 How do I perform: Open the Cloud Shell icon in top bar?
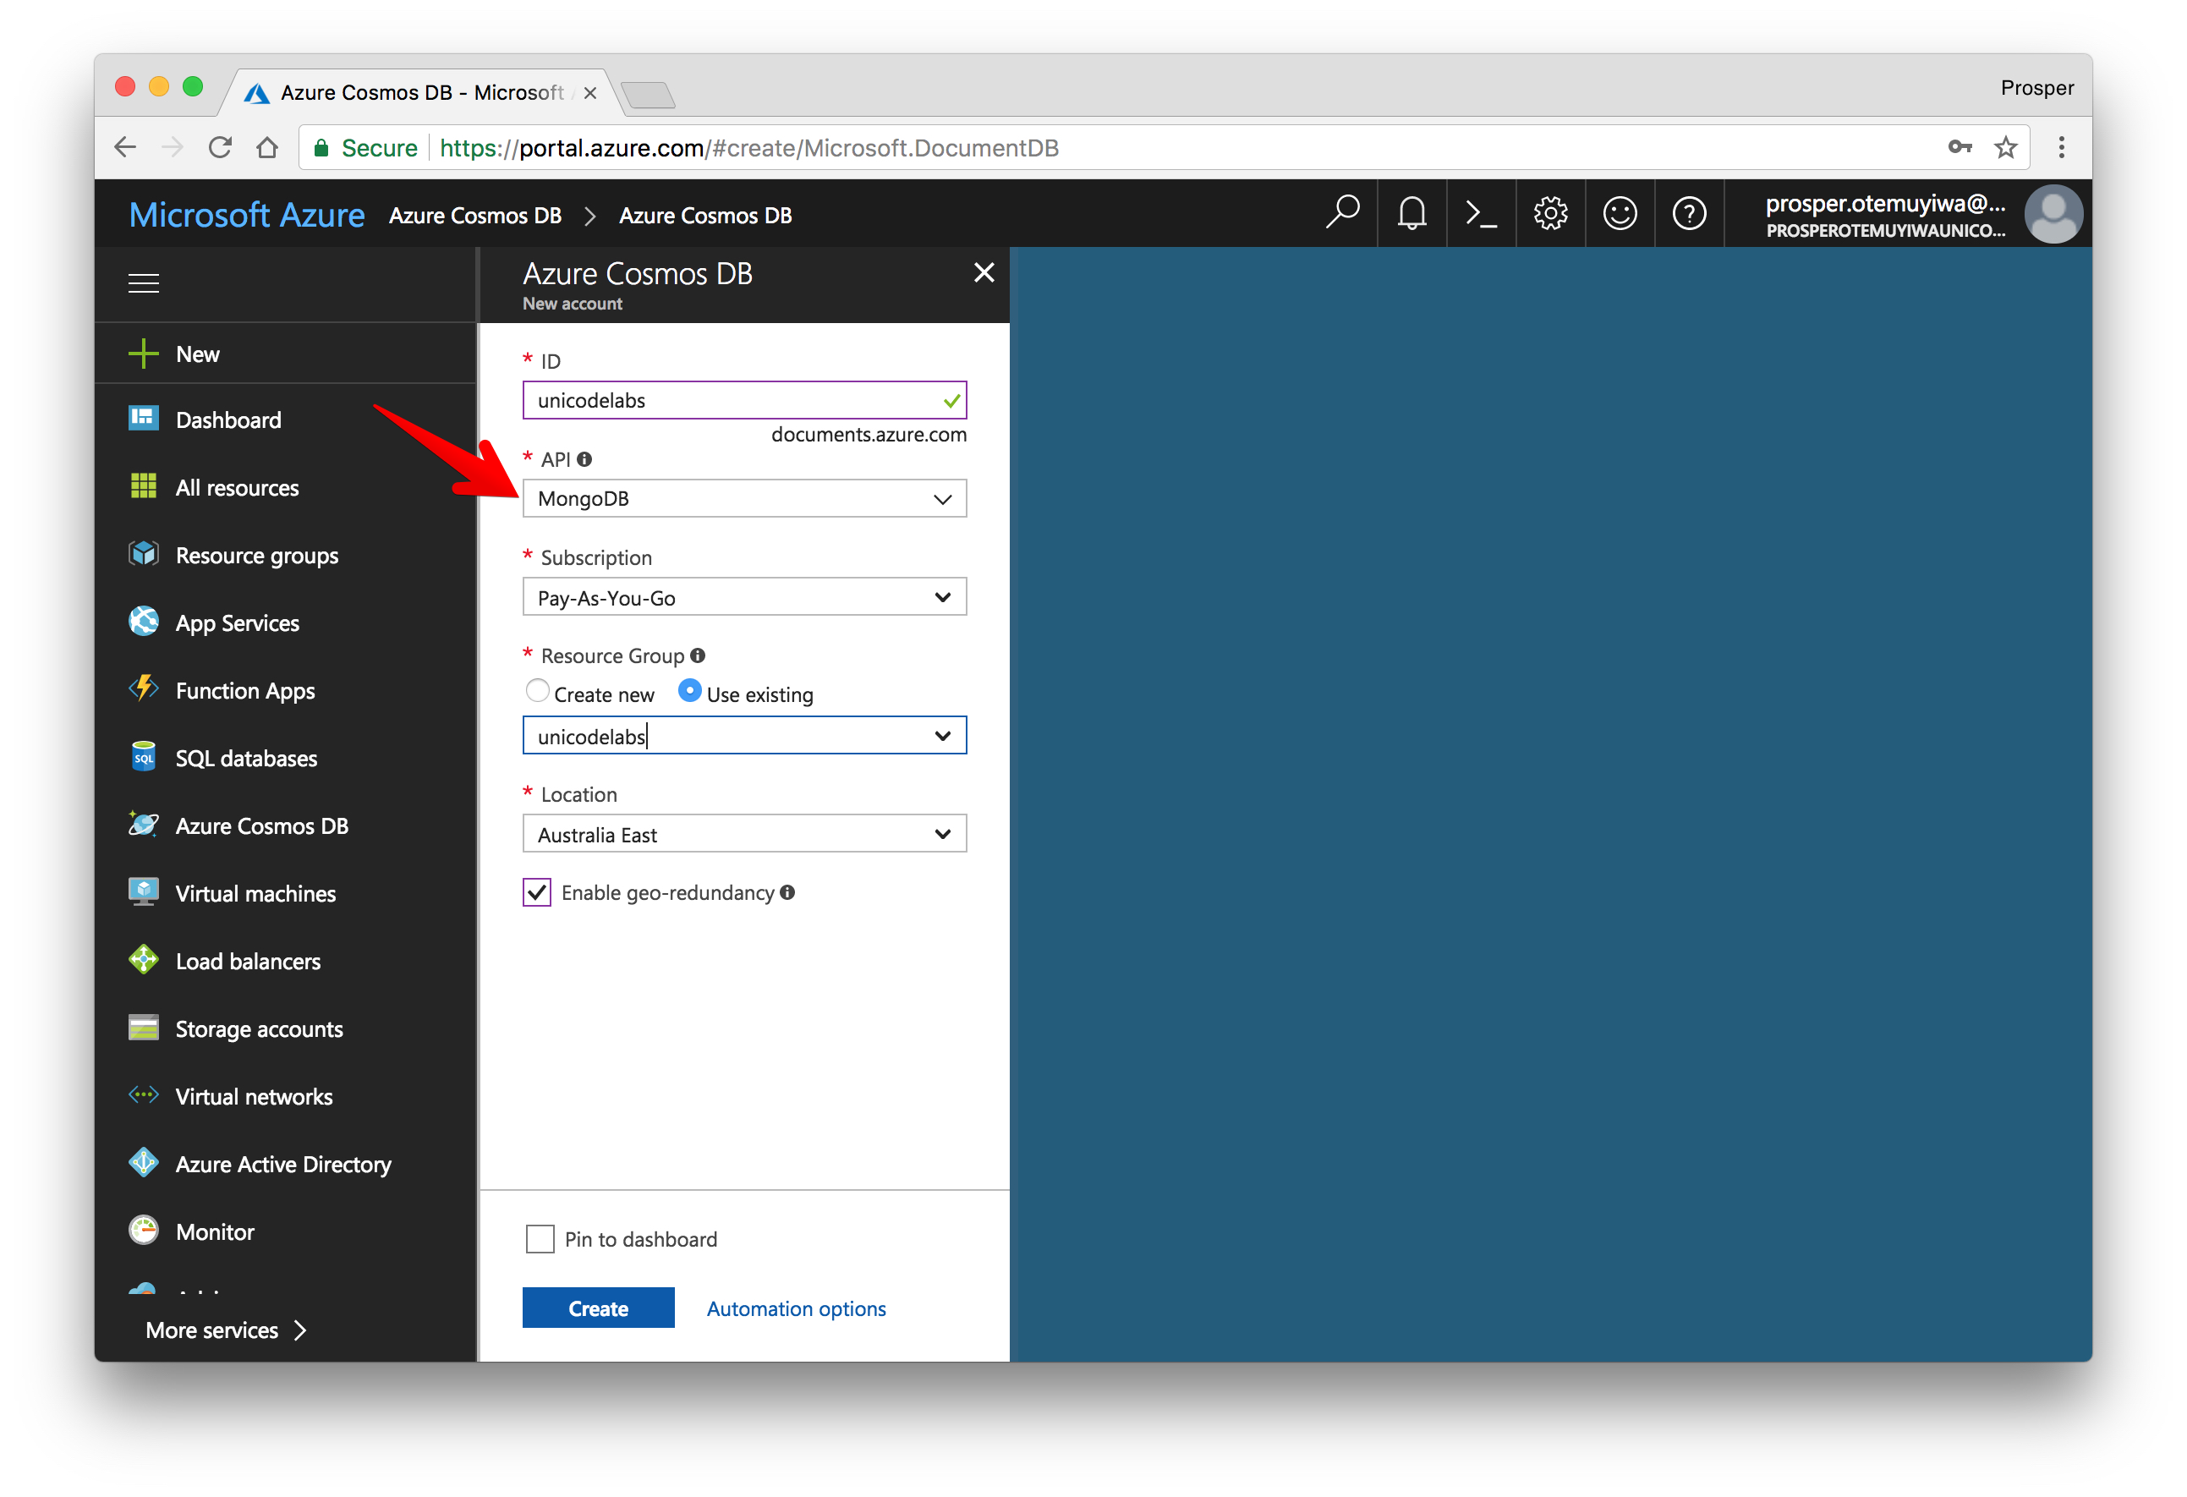pyautogui.click(x=1480, y=215)
